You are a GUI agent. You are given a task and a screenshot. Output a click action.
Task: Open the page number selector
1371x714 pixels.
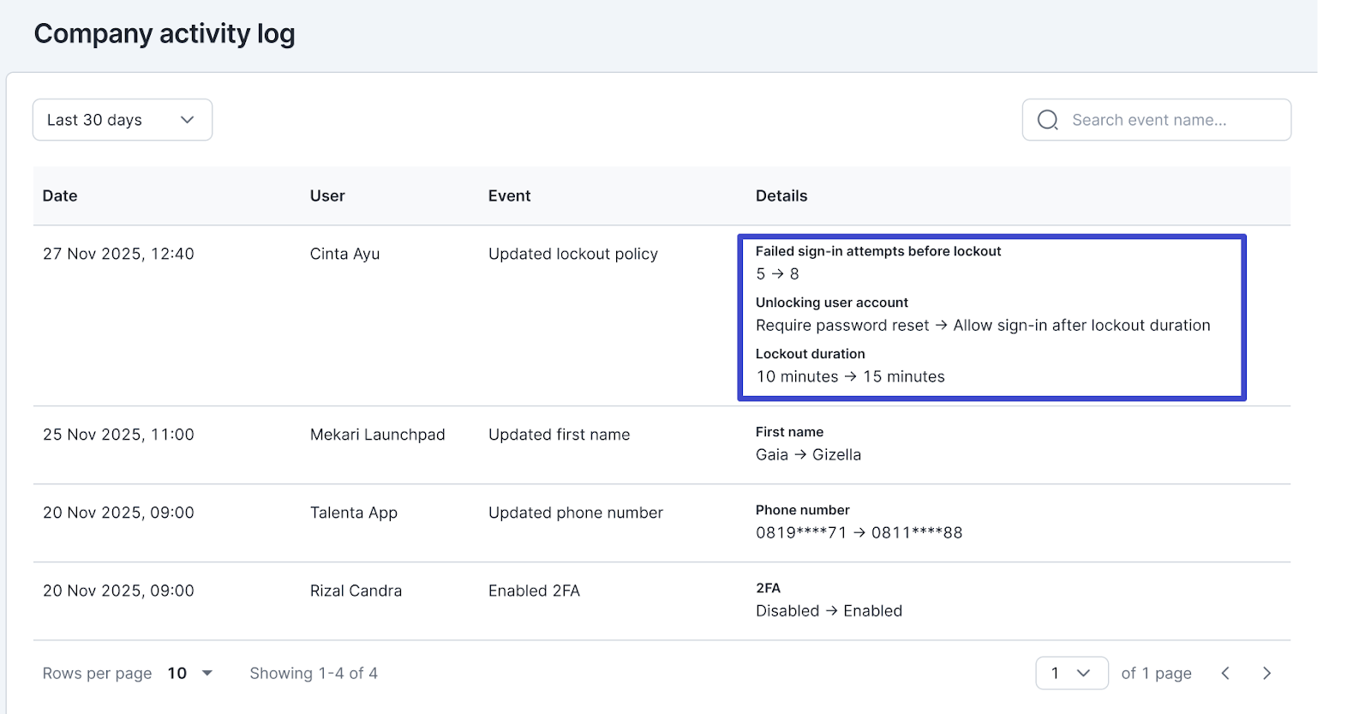pyautogui.click(x=1071, y=674)
